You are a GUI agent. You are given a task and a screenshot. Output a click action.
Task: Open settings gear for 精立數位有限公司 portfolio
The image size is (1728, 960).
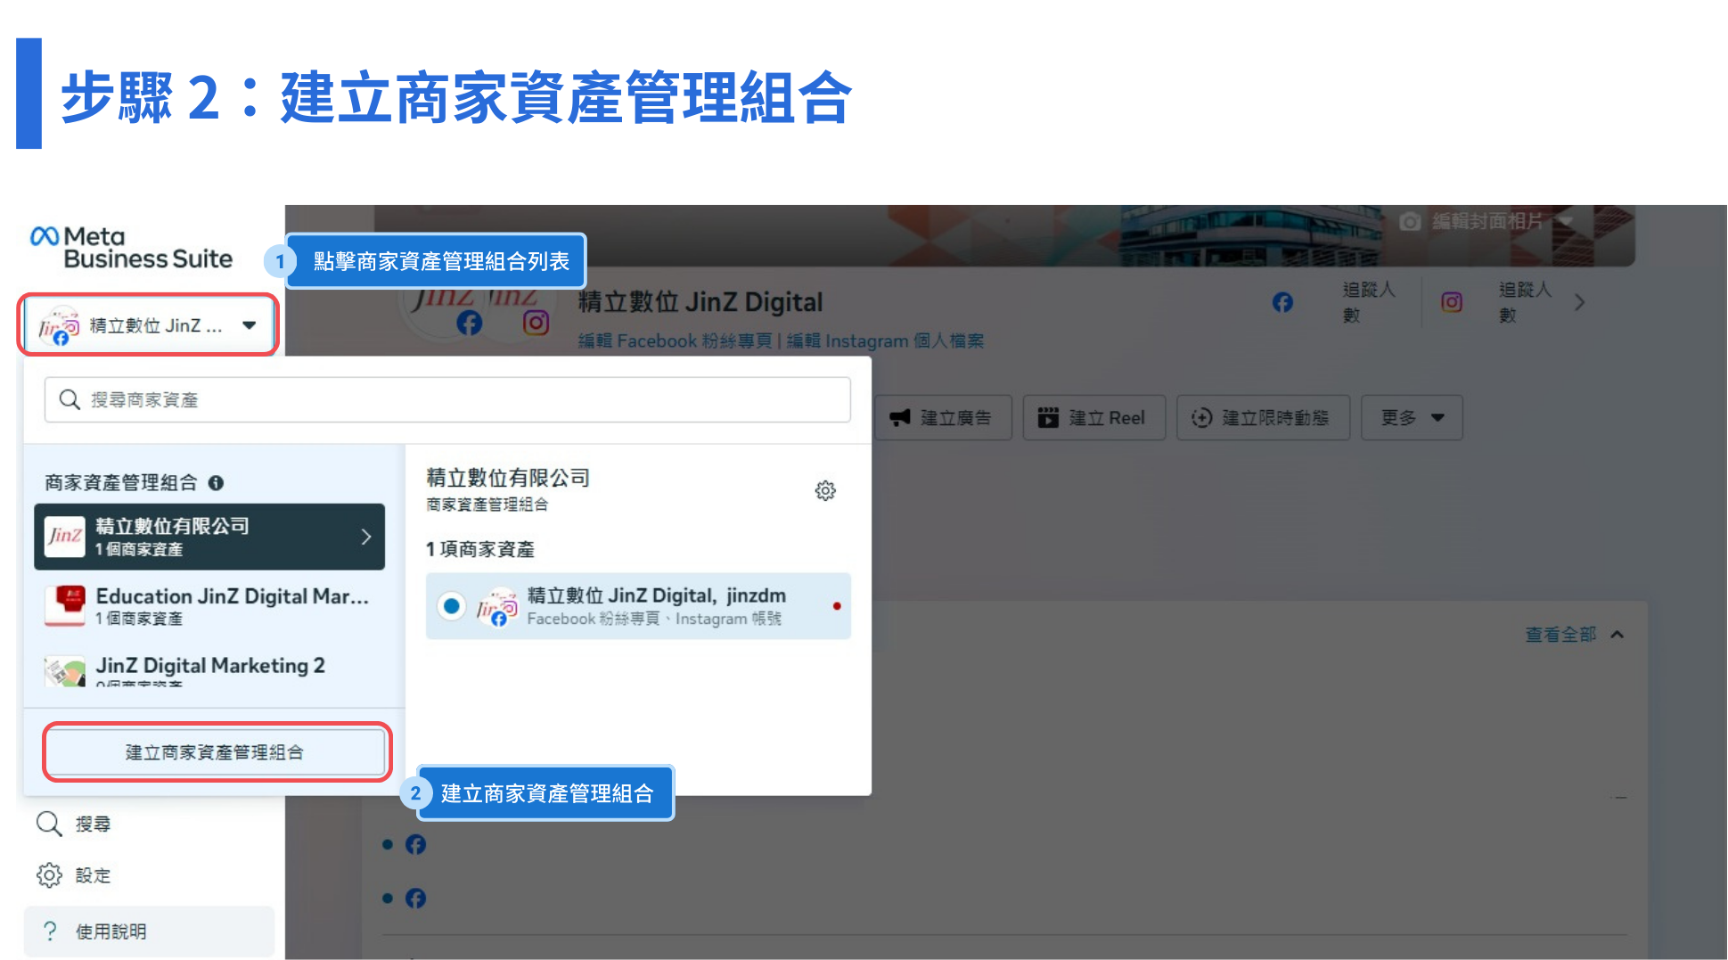[825, 491]
